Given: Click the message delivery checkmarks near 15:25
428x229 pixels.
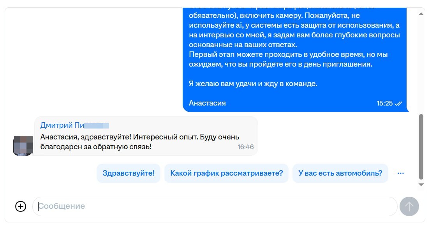Looking at the screenshot, I should (x=398, y=103).
